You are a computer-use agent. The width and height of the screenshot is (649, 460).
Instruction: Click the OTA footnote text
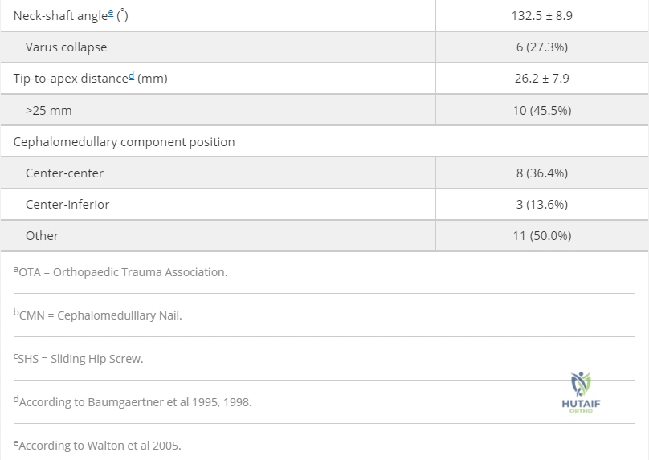pyautogui.click(x=120, y=272)
